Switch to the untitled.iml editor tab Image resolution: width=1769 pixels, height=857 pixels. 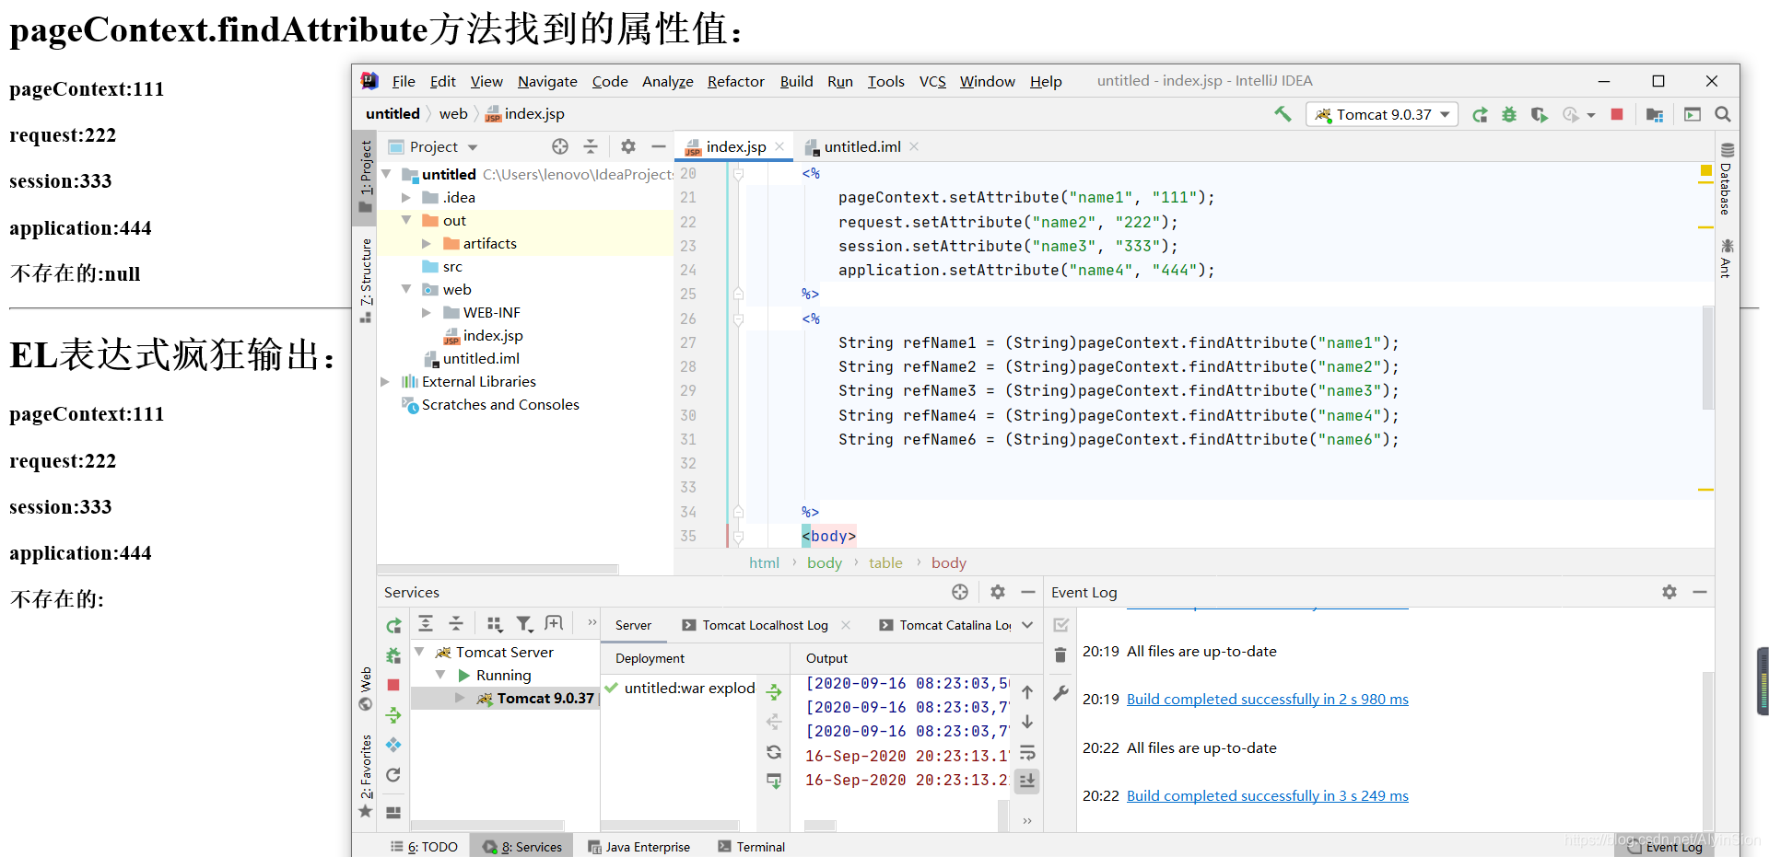pos(861,147)
